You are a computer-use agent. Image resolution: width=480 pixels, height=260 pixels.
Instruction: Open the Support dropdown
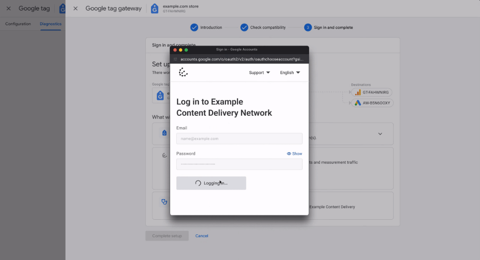[x=259, y=73]
